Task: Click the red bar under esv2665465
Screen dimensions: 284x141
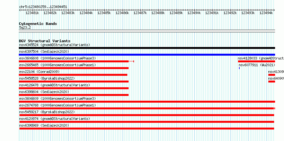Action: [74, 68]
